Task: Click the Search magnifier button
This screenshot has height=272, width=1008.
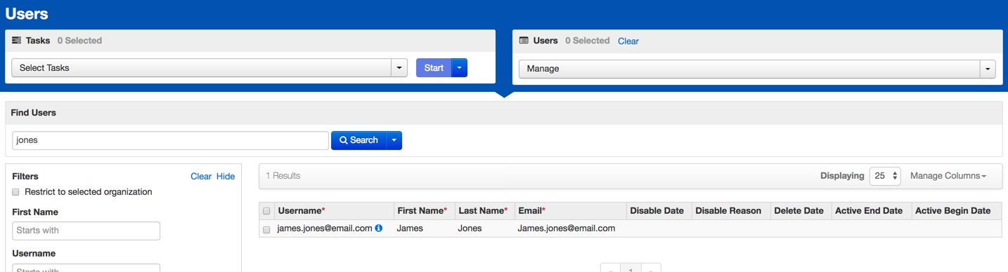Action: click(358, 140)
